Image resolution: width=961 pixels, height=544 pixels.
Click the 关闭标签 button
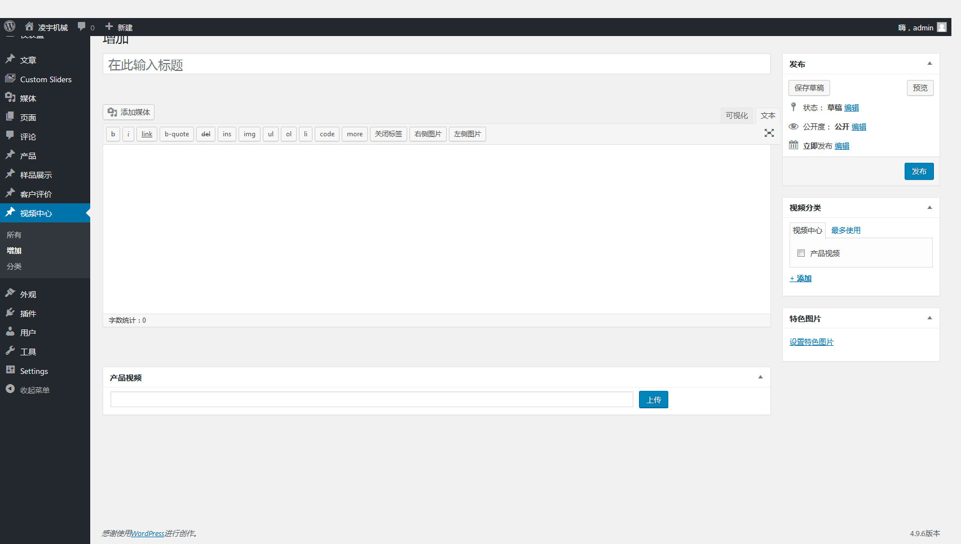(389, 134)
